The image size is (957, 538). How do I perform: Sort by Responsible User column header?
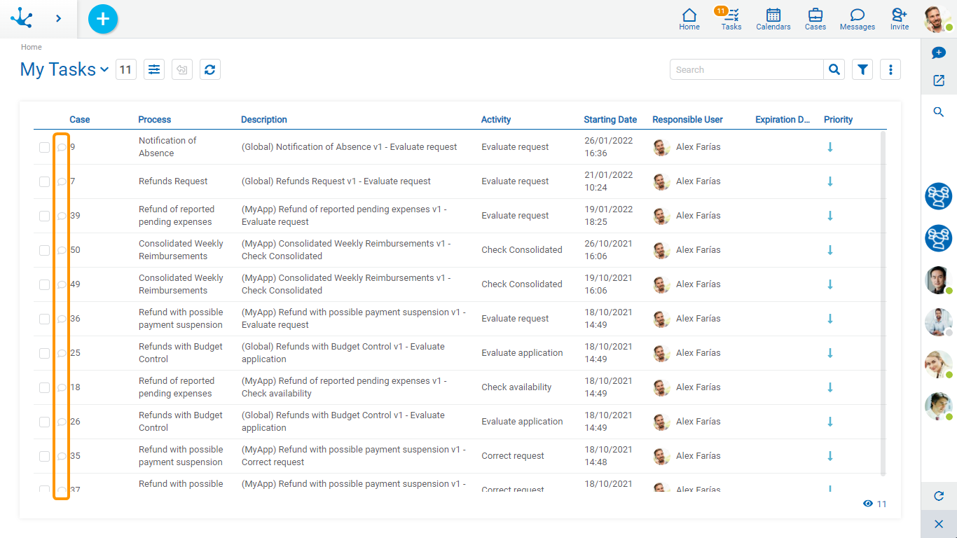687,120
